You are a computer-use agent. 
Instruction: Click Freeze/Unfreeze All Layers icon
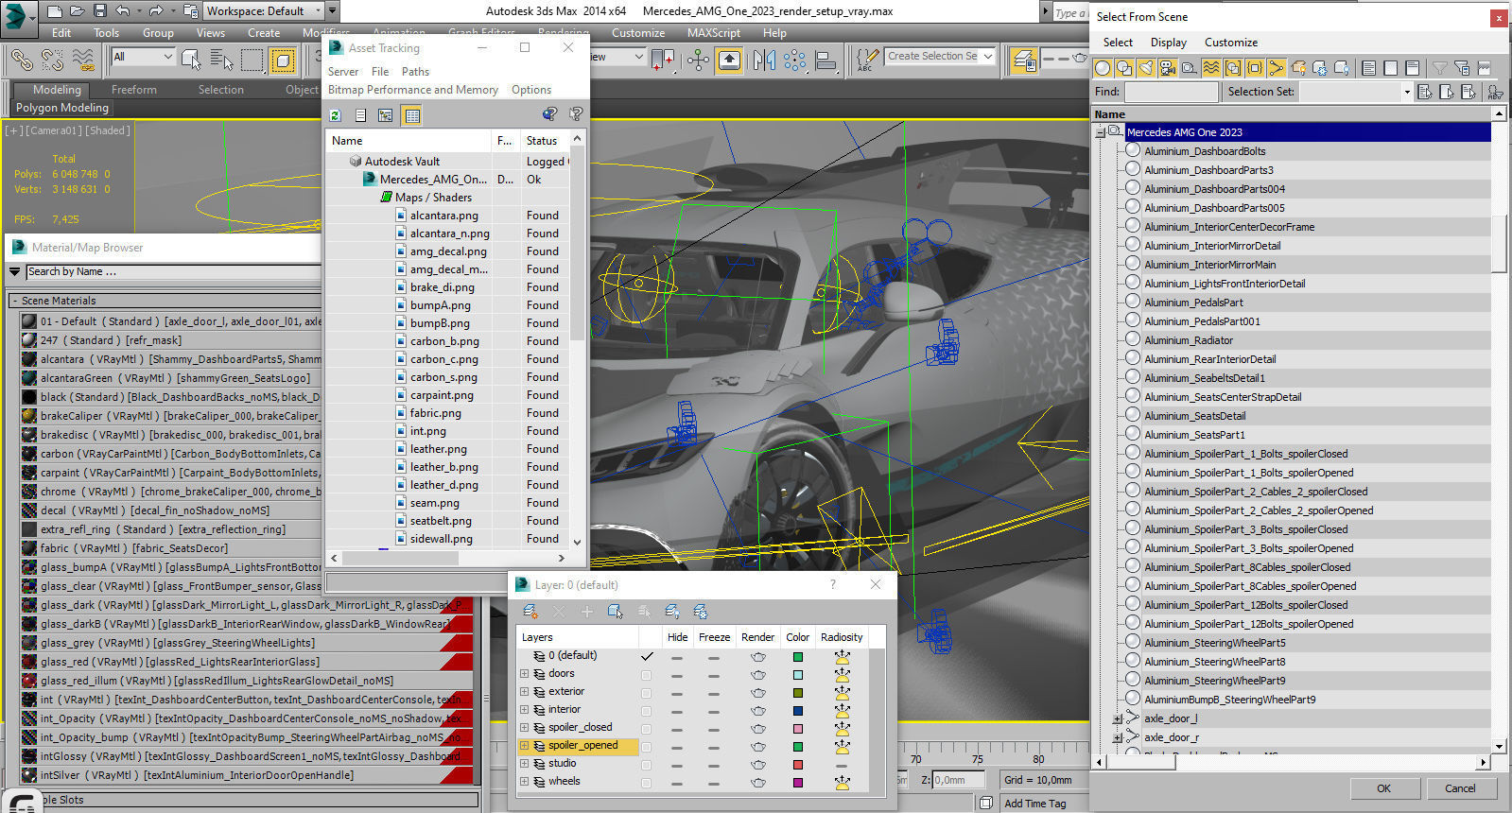point(701,612)
